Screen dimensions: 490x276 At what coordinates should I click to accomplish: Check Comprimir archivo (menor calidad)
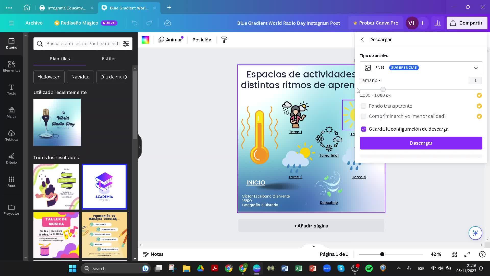(364, 116)
